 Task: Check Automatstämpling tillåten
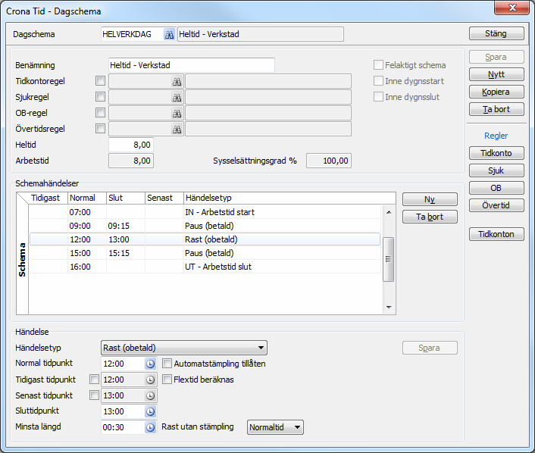167,364
